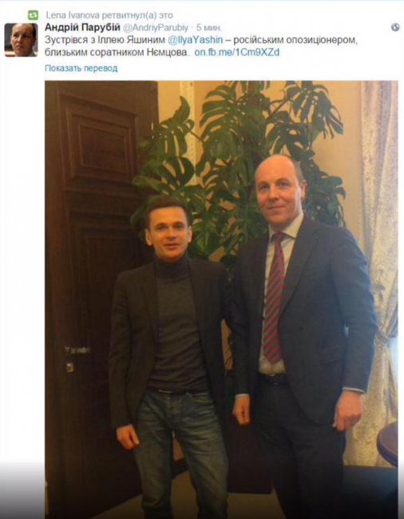Click the green retweet icon
The width and height of the screenshot is (404, 519).
[33, 15]
